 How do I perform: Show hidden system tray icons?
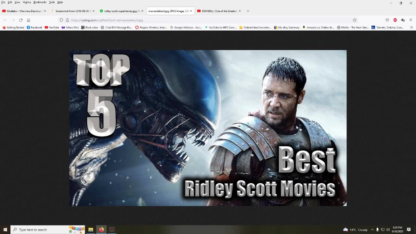tap(372, 230)
